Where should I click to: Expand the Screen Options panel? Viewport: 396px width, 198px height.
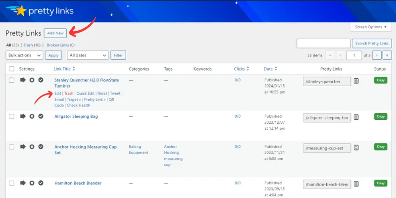(x=370, y=27)
